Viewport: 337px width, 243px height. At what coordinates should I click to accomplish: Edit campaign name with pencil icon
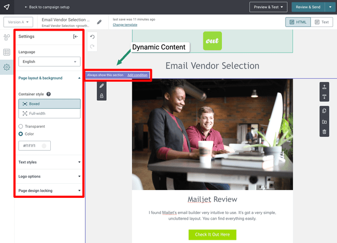click(x=100, y=22)
